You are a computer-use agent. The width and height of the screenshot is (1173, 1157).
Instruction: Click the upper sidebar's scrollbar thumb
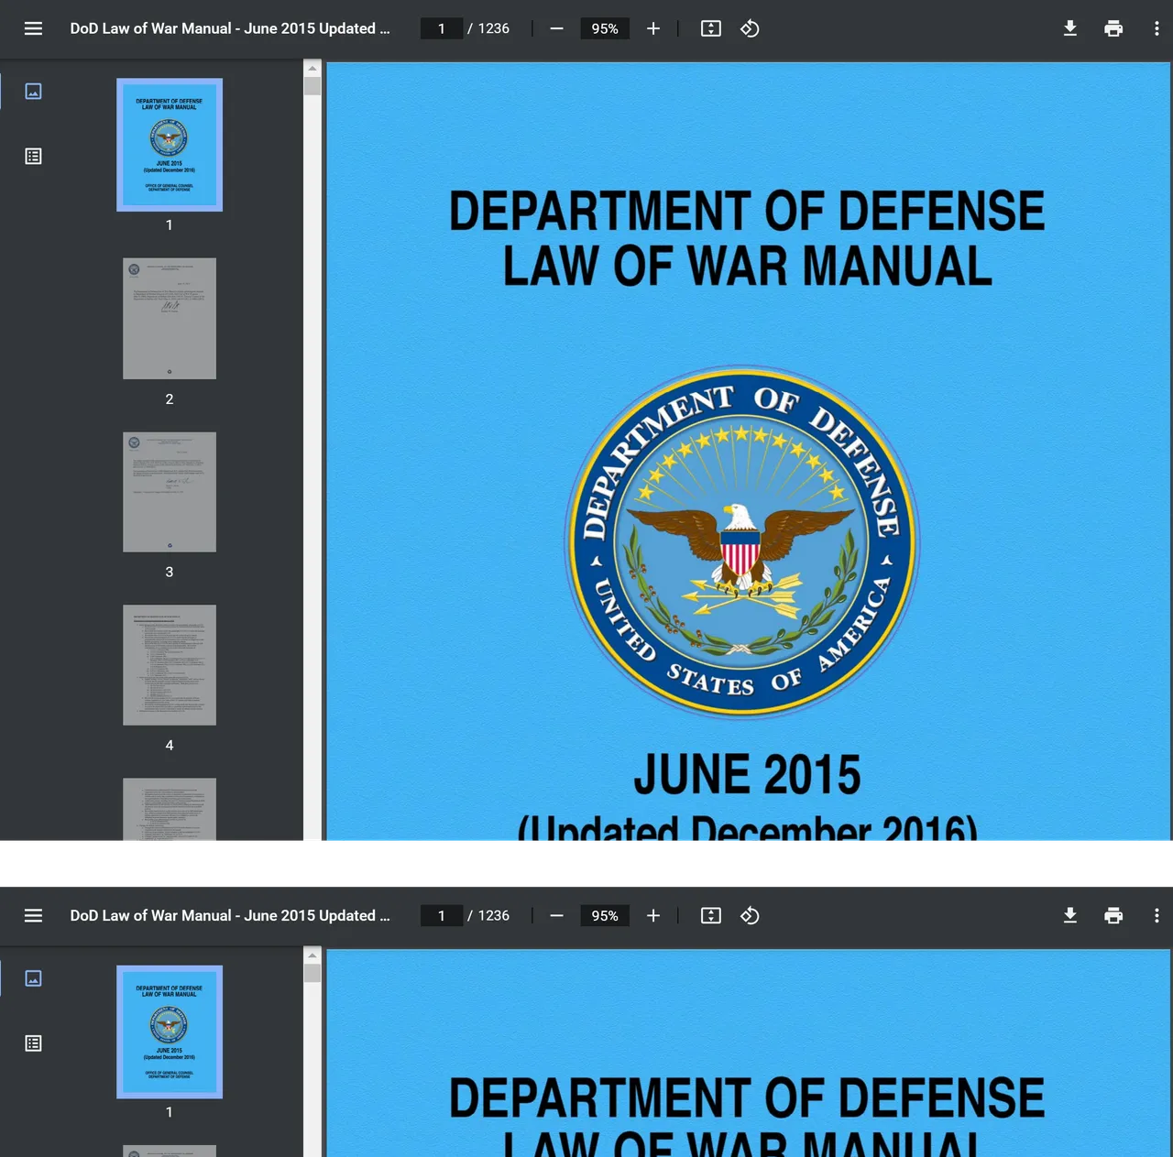tap(312, 86)
